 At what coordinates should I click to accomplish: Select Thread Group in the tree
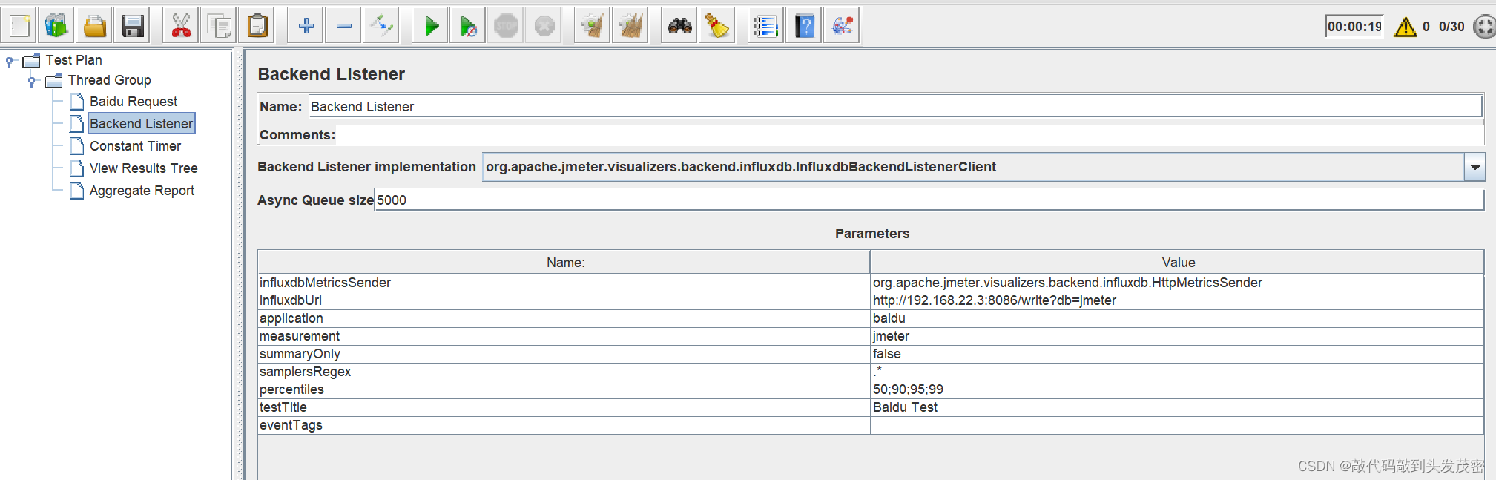109,80
